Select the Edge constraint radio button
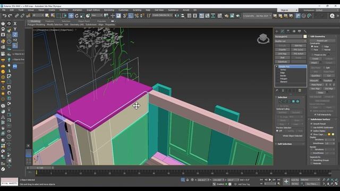Screen dimensions: 340x191 [x=322, y=47]
